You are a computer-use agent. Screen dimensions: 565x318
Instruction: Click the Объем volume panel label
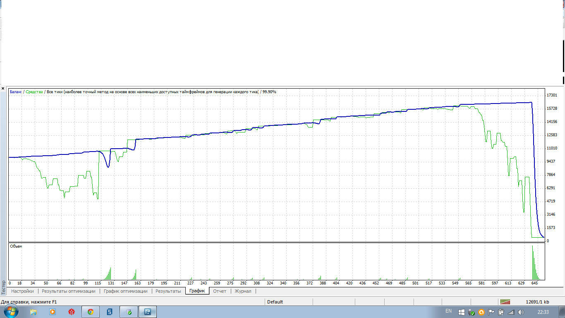[x=16, y=246]
